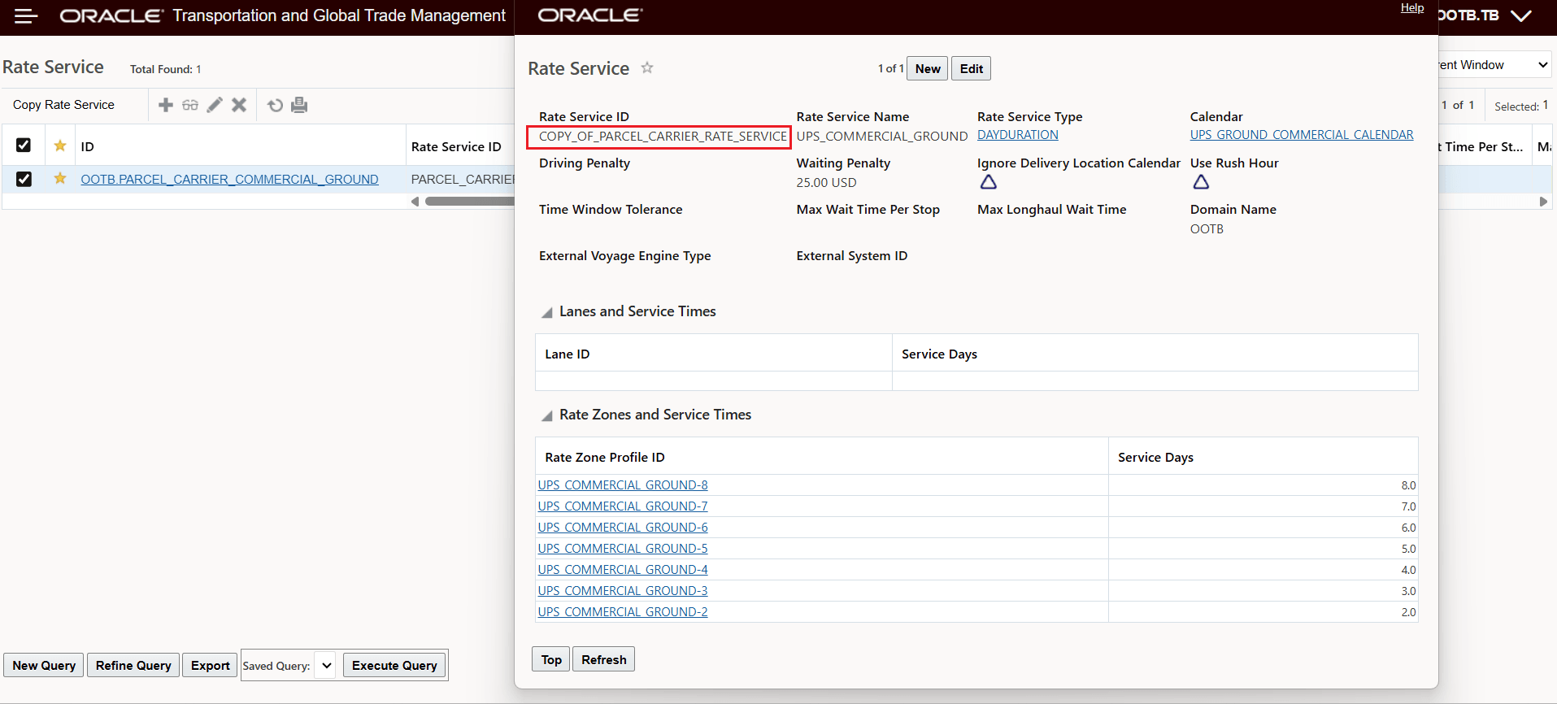
Task: Click the Service Days header in Lanes table
Action: tap(939, 354)
